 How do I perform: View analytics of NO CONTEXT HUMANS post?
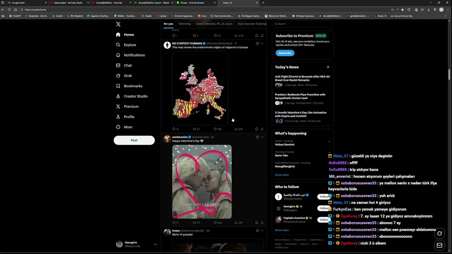(239, 129)
